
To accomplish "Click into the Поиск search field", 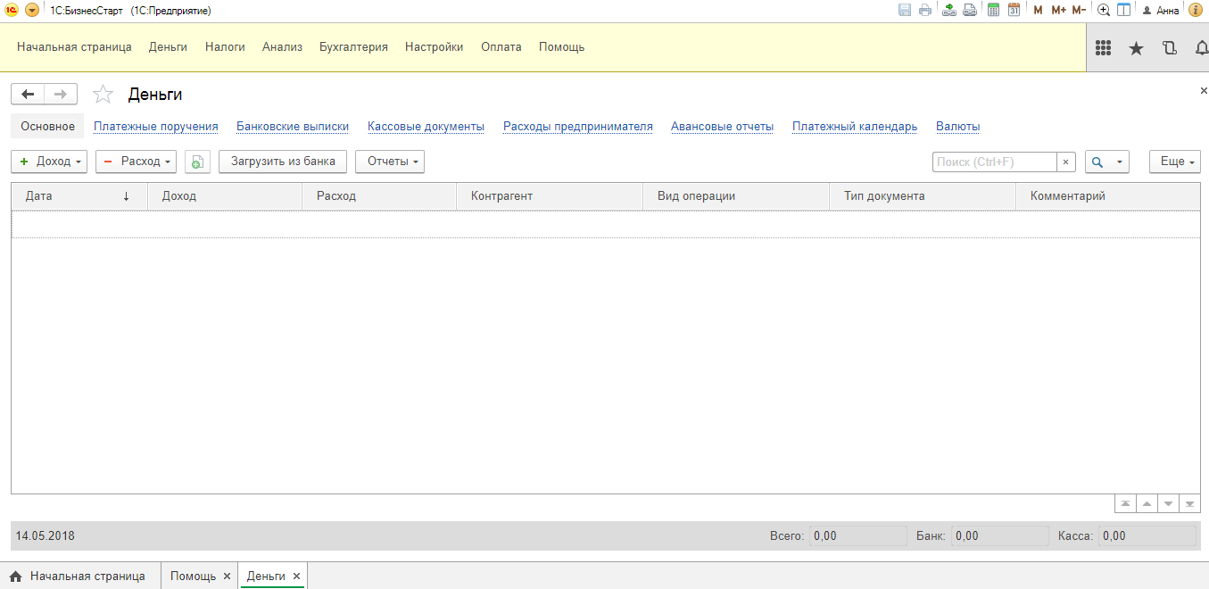I will [995, 162].
